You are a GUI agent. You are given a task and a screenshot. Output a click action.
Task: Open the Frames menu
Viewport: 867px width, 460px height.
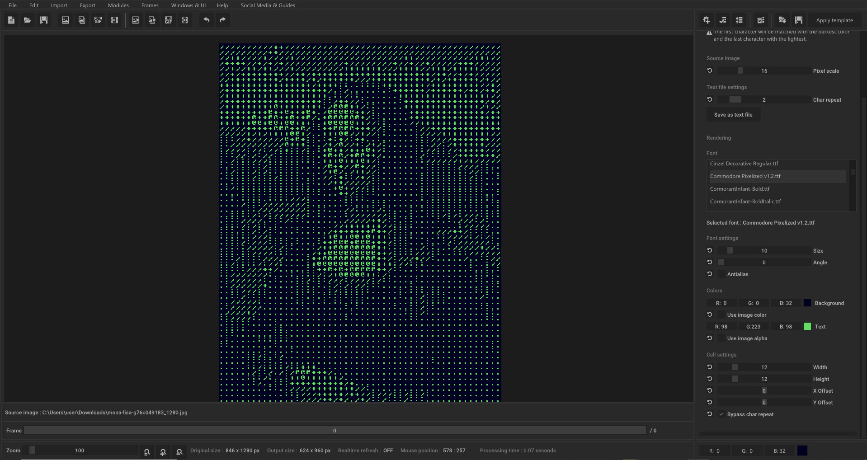pyautogui.click(x=149, y=5)
